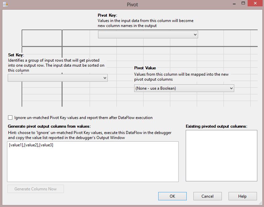Screen dimensions: 264x207
Task: Click the resize grip in the dialog corner
Action: click(260, 203)
